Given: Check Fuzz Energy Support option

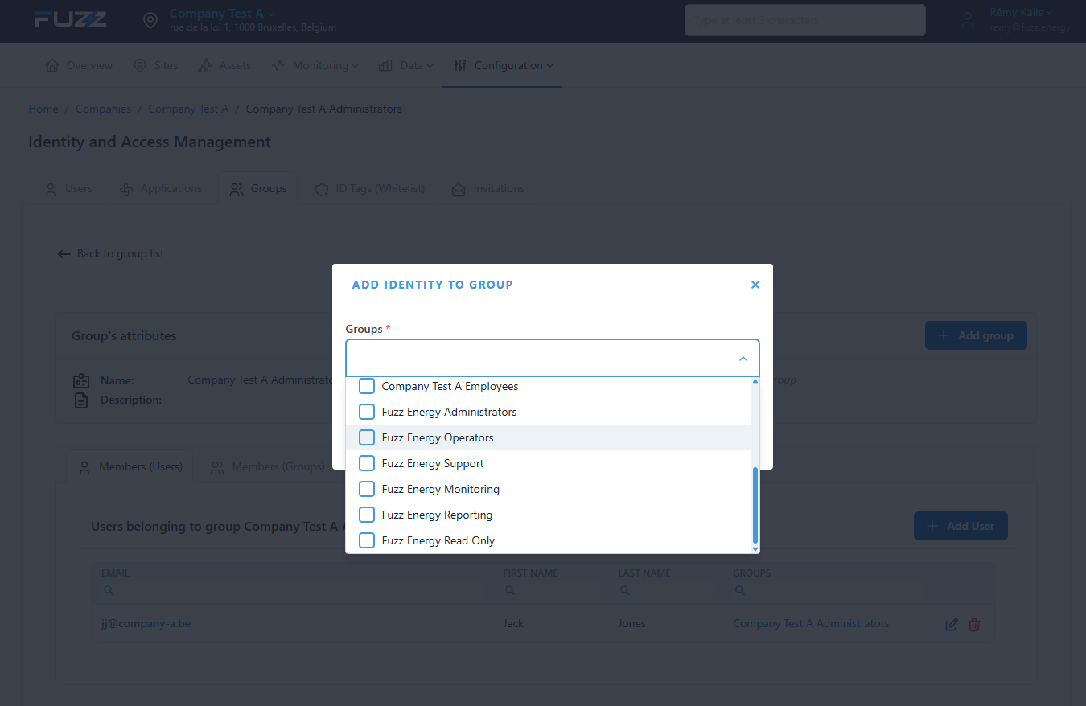Looking at the screenshot, I should [x=367, y=463].
